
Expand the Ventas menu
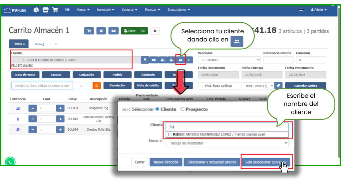click(83, 10)
